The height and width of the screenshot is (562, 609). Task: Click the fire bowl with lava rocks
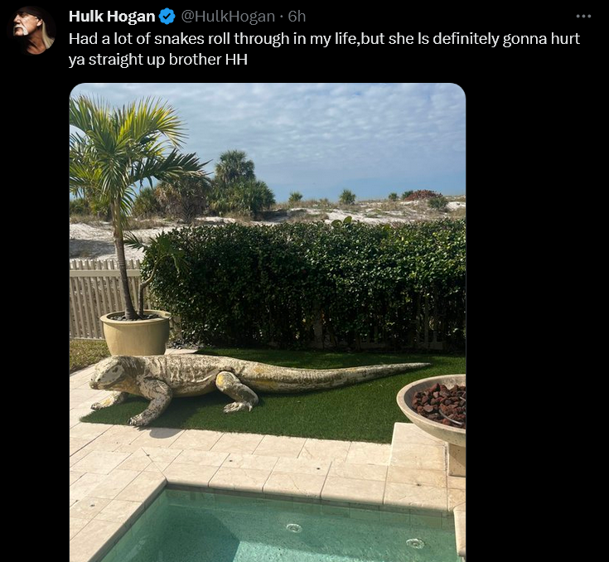click(432, 408)
